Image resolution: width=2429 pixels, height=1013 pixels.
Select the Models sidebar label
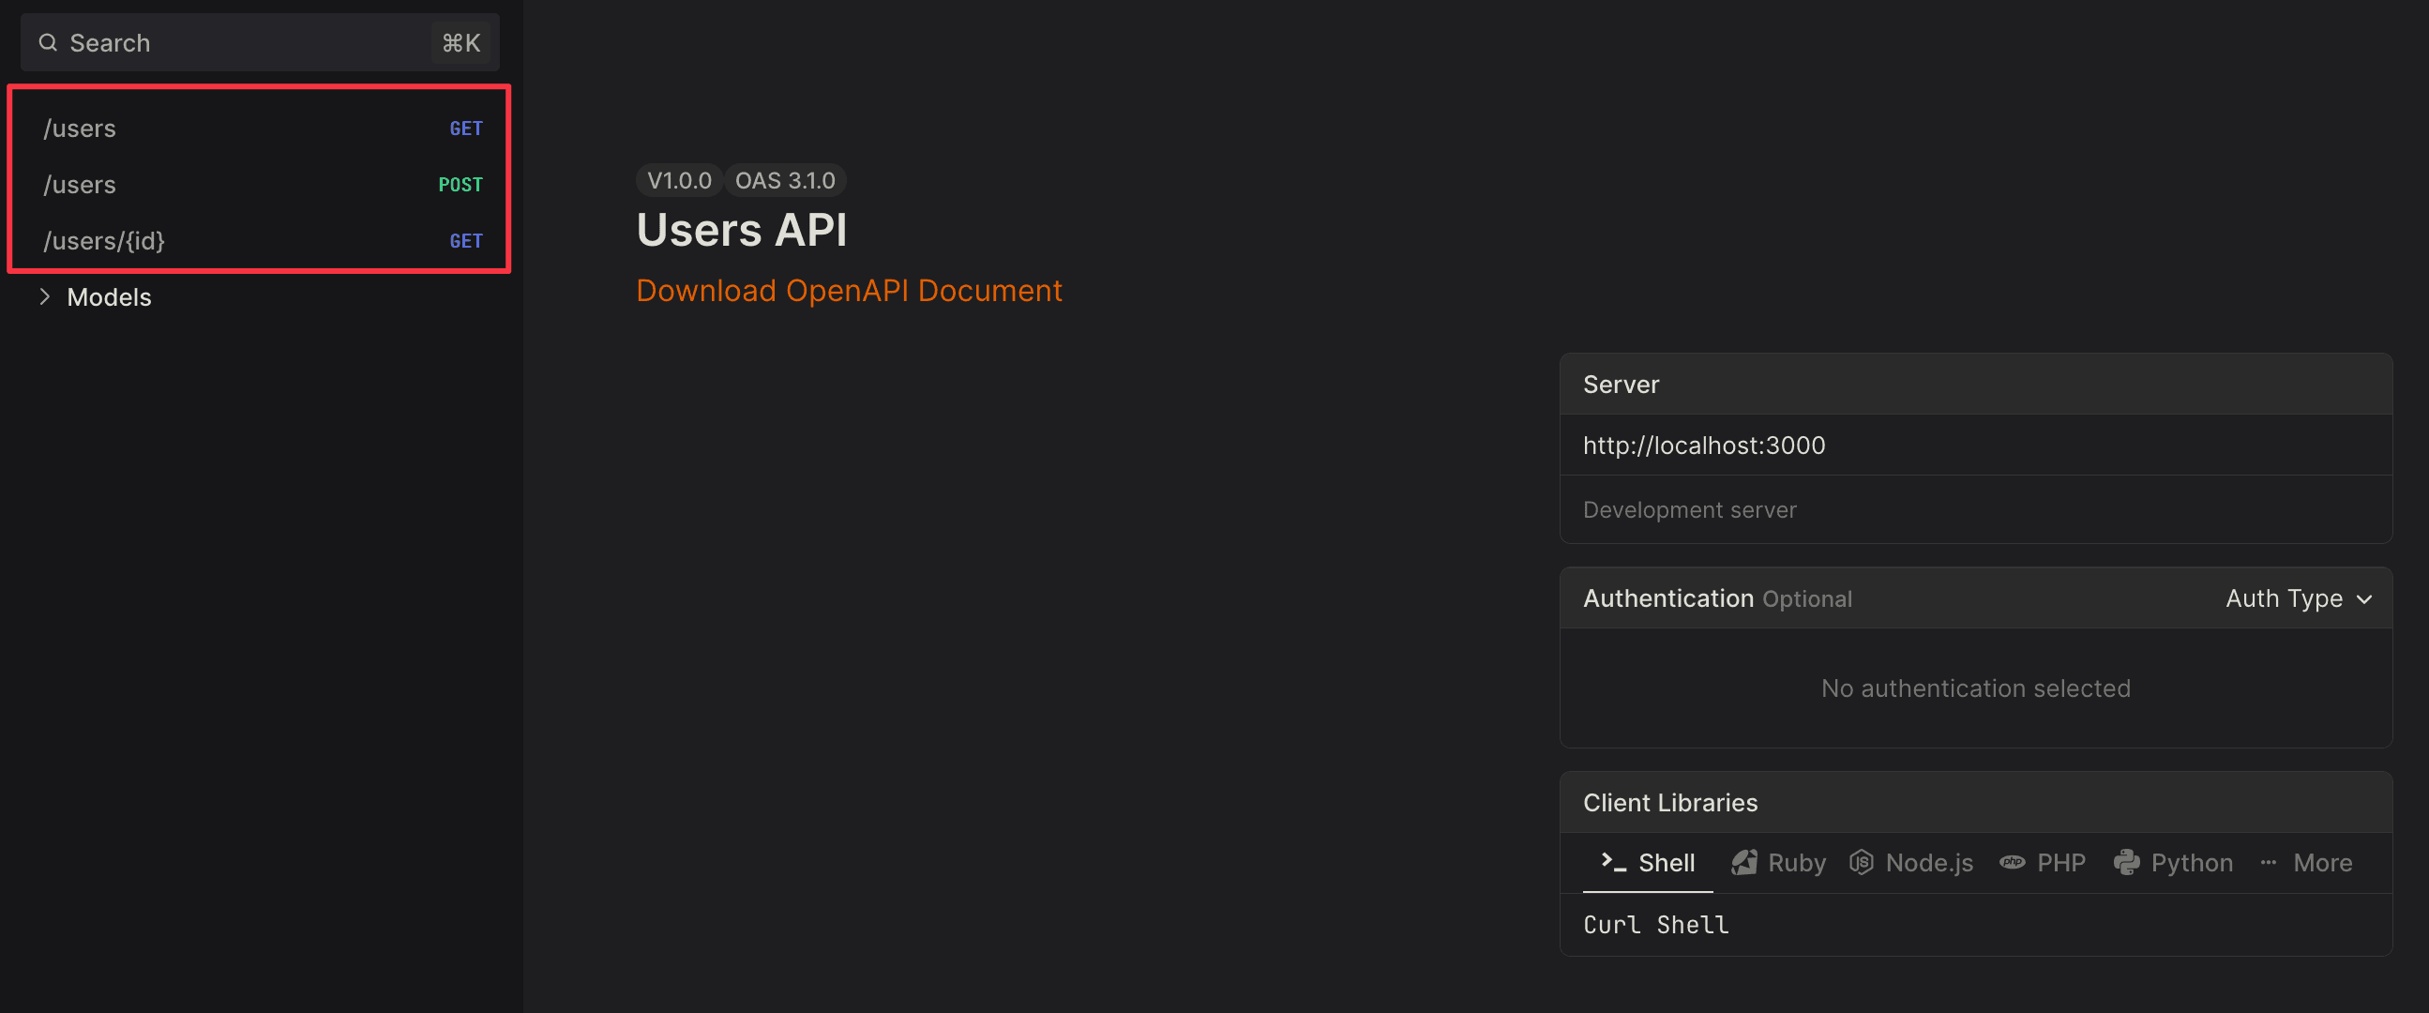pyautogui.click(x=110, y=297)
